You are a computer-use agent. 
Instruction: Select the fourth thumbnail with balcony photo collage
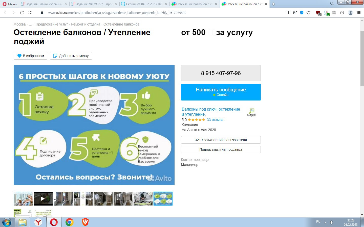[x=83, y=198]
